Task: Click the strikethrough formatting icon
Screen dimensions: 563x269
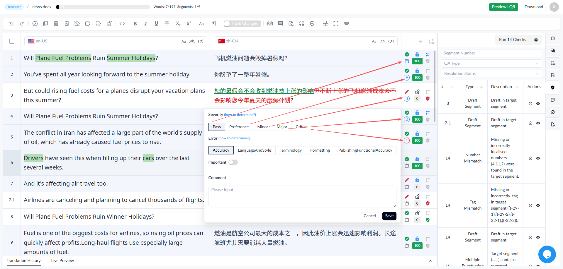Action: [x=167, y=24]
